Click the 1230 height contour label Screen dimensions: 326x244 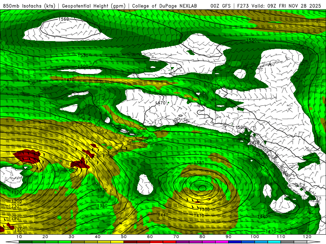14,206
